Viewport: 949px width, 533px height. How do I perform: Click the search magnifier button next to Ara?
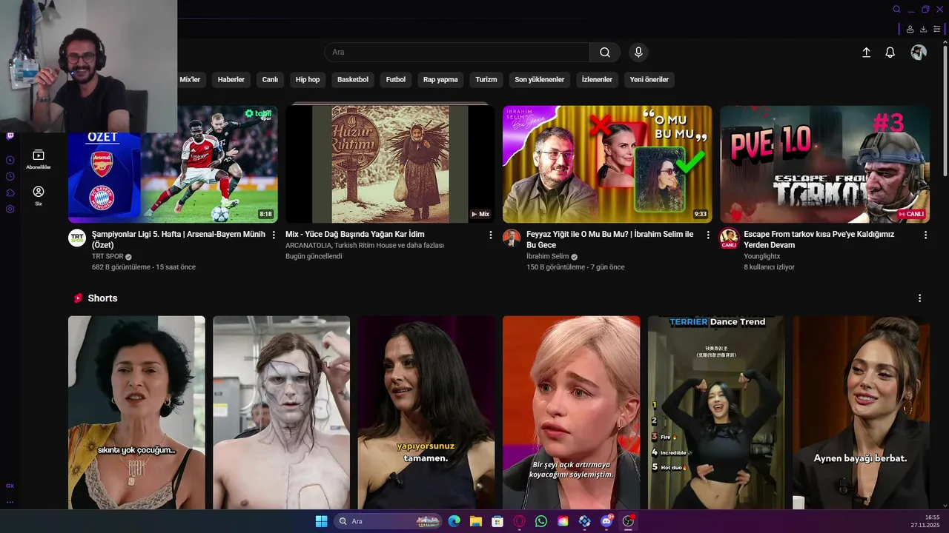(x=605, y=52)
